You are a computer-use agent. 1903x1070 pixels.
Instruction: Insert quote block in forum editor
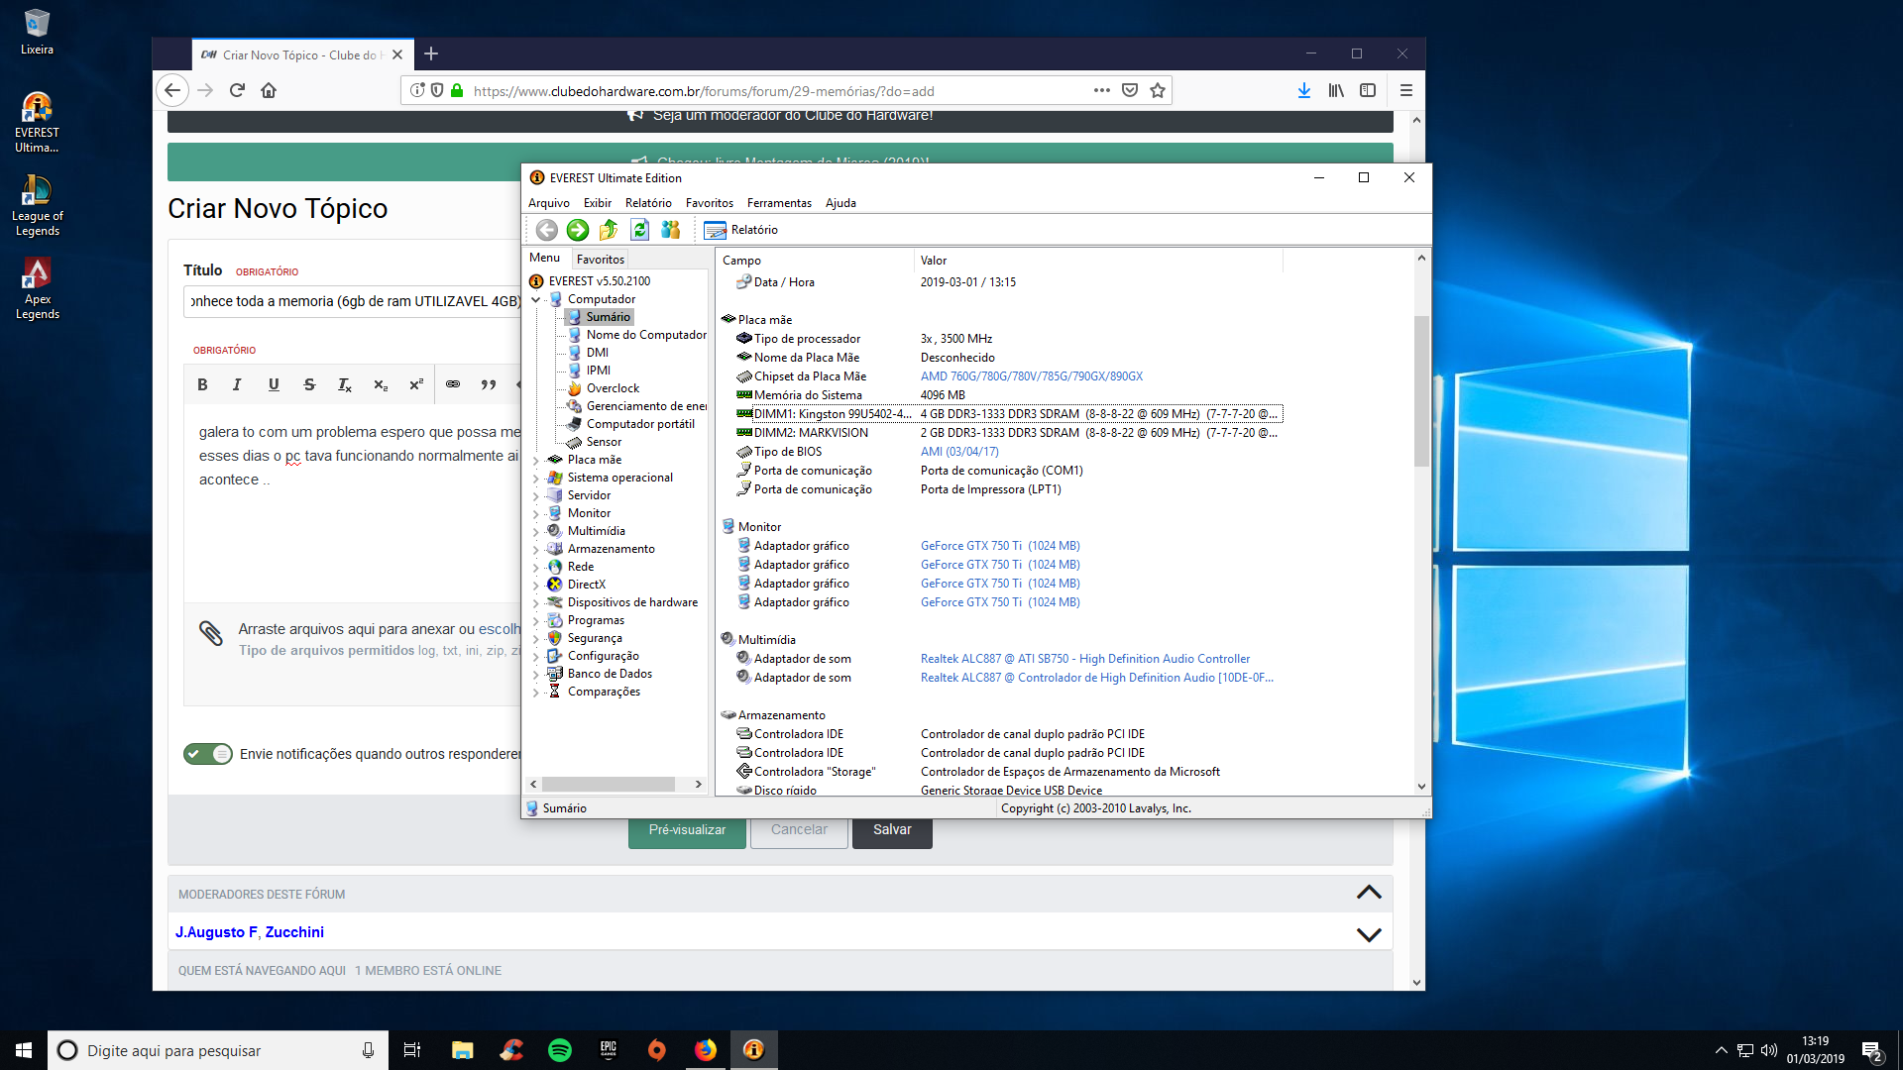click(x=489, y=384)
